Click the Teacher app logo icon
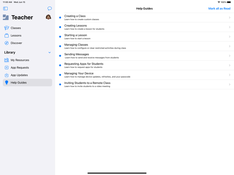Image resolution: width=234 pixels, height=175 pixels. tap(6, 17)
